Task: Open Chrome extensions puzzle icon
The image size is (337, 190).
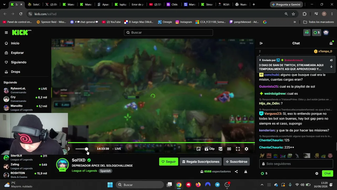Action: click(305, 14)
